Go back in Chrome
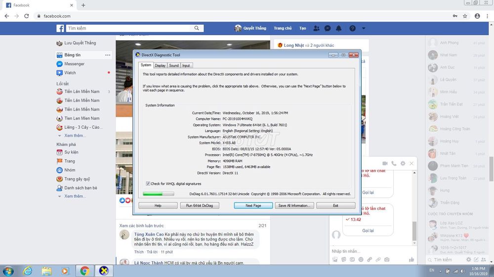Image resolution: width=494 pixels, height=277 pixels. tap(6, 16)
